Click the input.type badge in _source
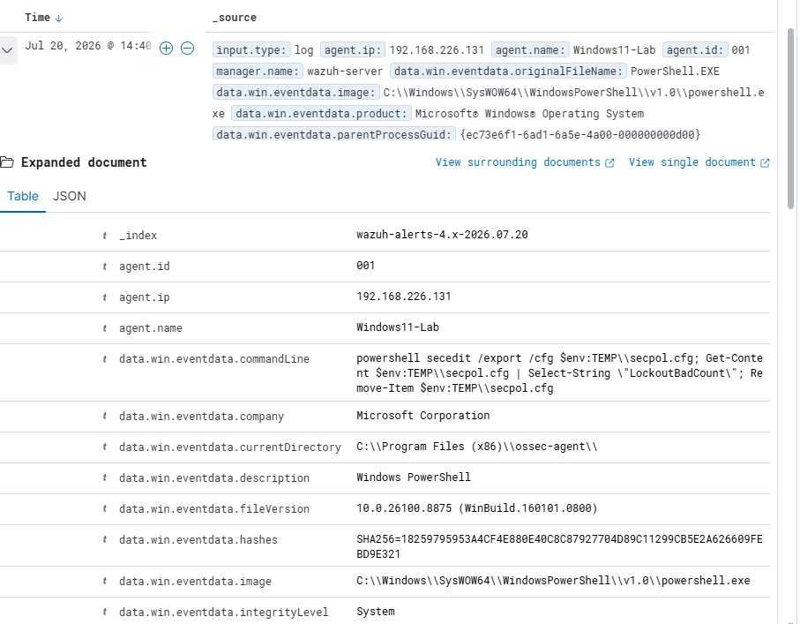Viewport: 800px width, 624px height. pos(251,50)
